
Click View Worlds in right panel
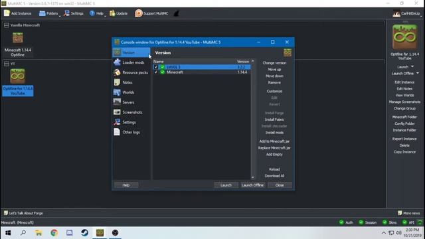[404, 96]
